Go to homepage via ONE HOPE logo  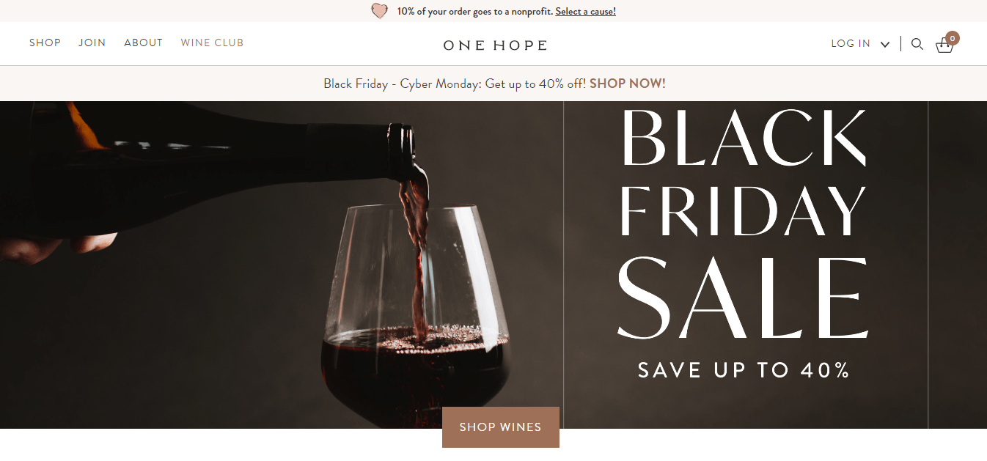point(495,45)
